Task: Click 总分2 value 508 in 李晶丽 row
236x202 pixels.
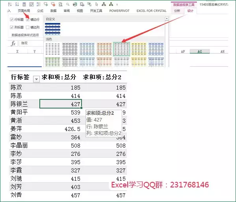Action: coord(121,146)
